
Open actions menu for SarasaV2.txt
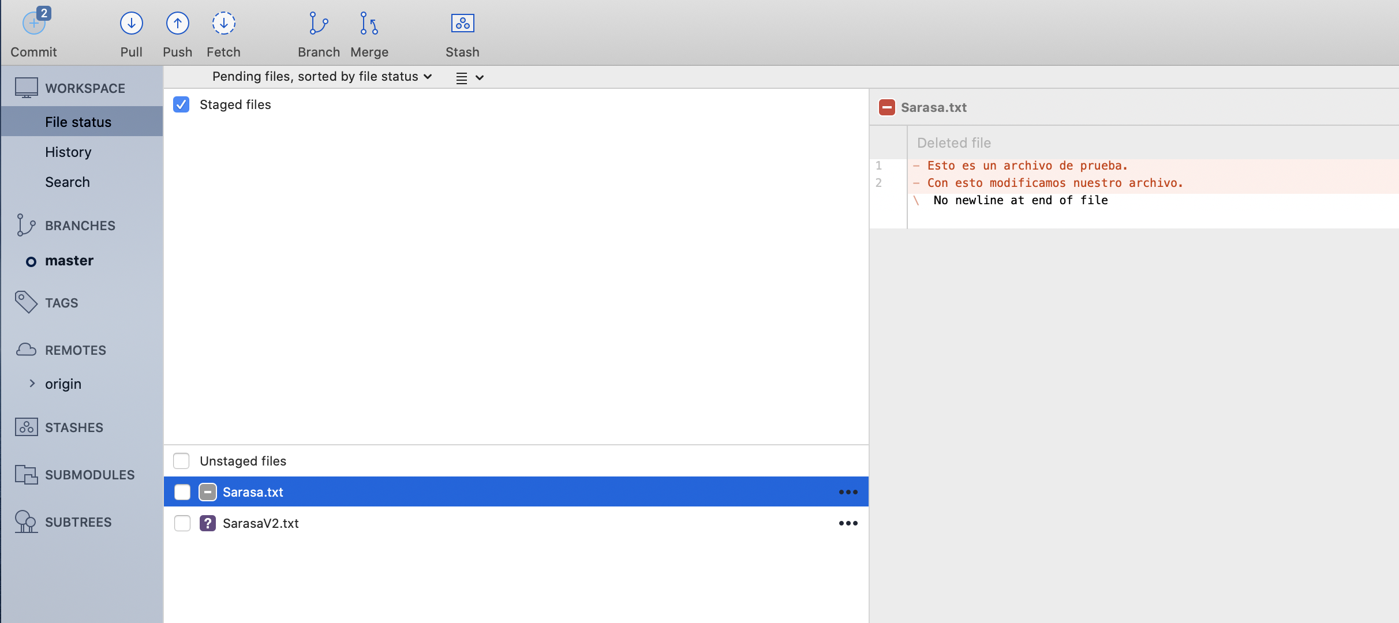coord(848,523)
